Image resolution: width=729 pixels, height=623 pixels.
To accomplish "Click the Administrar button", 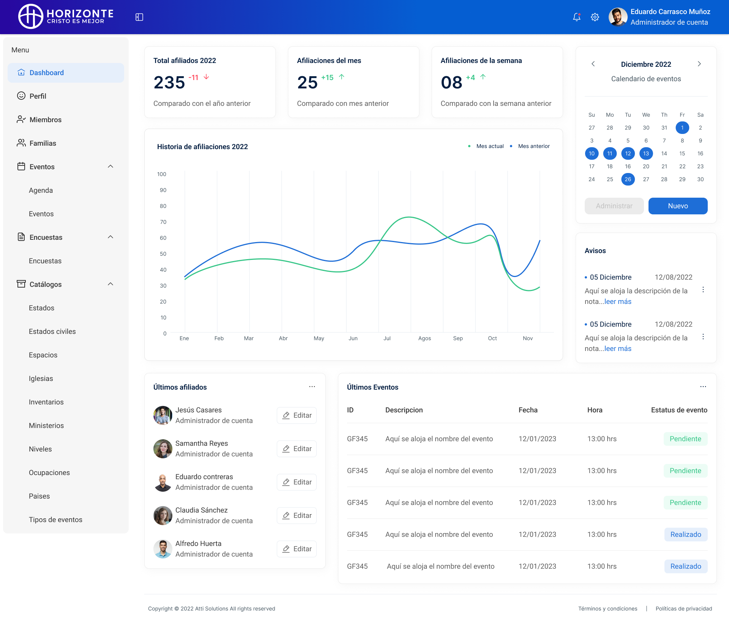I will point(614,206).
